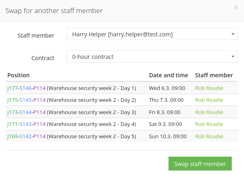Open job link J169
The width and height of the screenshot is (244, 182).
13,137
